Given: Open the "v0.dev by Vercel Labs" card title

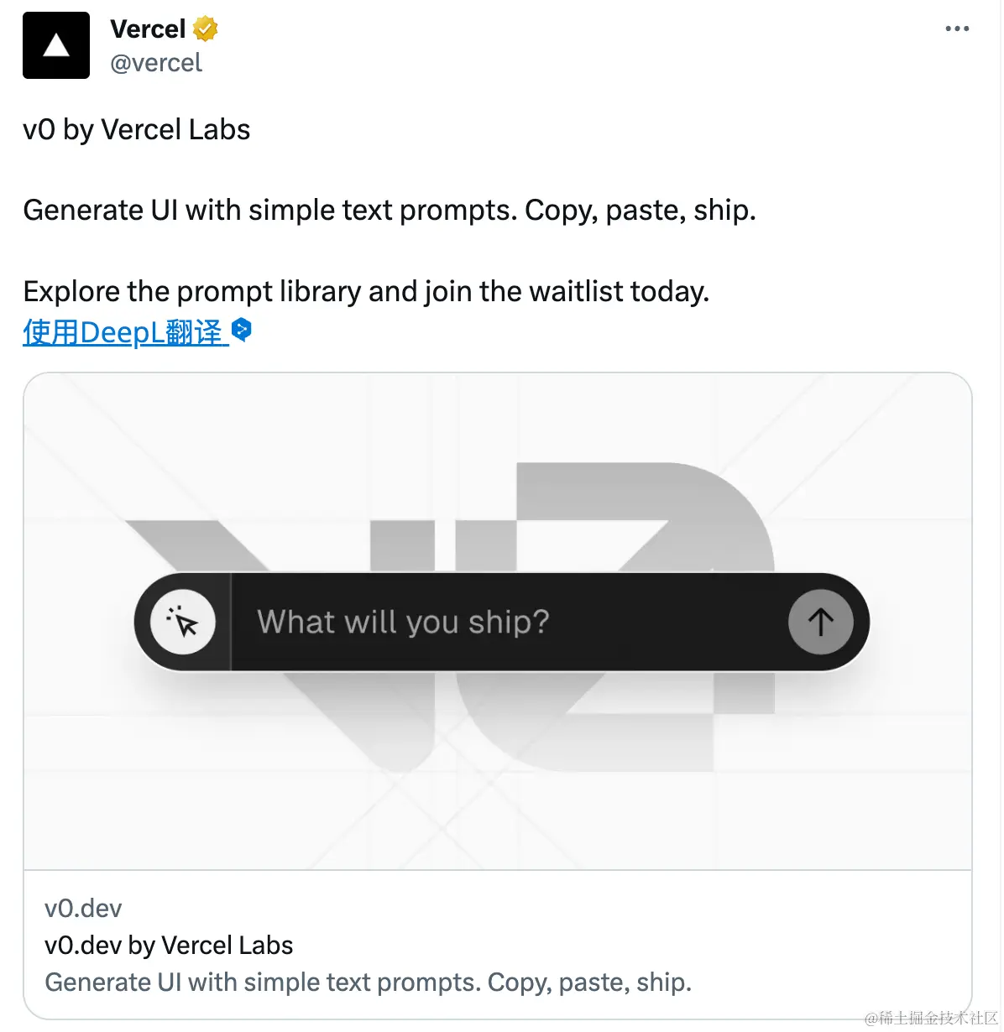Looking at the screenshot, I should (x=169, y=946).
